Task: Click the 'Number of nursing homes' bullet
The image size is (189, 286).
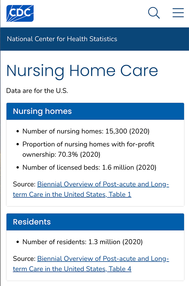Action: click(x=85, y=131)
